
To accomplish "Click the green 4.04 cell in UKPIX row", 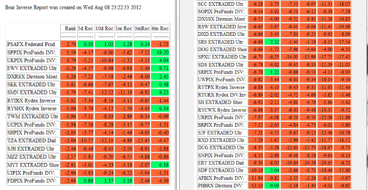I will 160,60.
